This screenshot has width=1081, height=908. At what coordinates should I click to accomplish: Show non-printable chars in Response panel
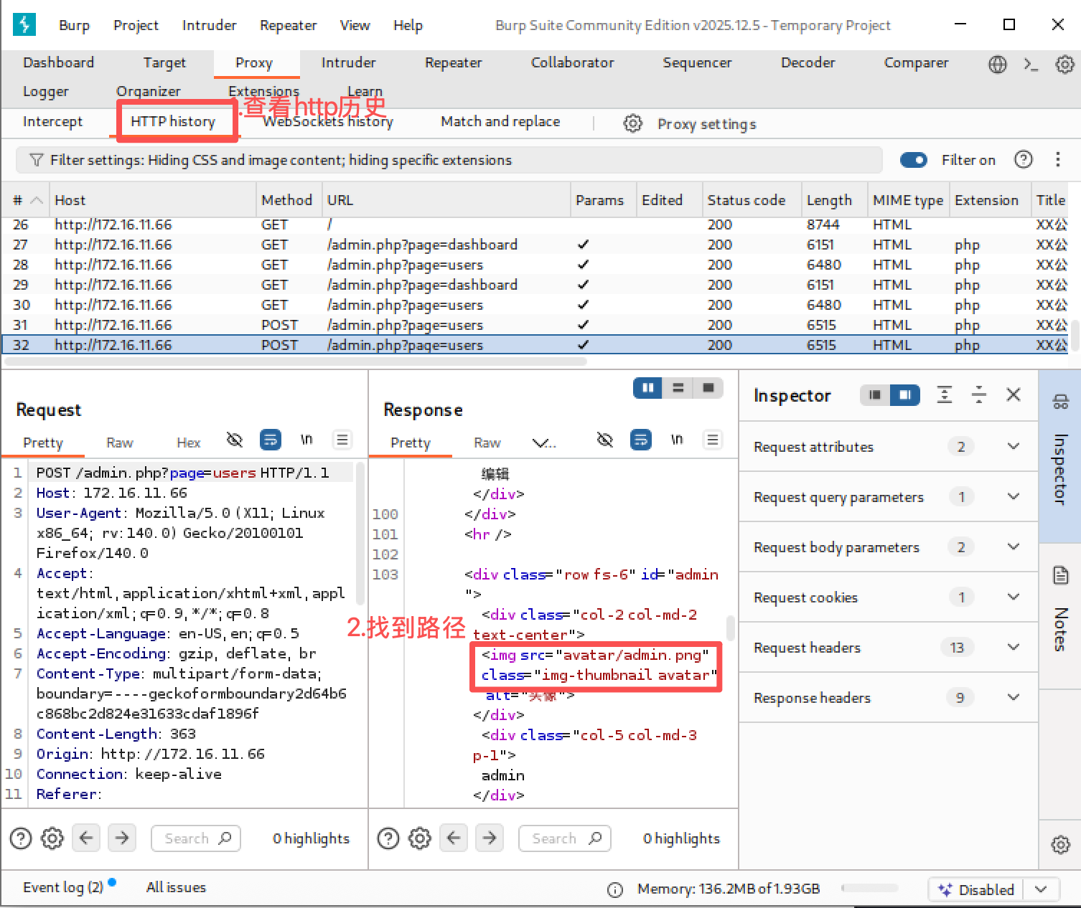[x=676, y=440]
